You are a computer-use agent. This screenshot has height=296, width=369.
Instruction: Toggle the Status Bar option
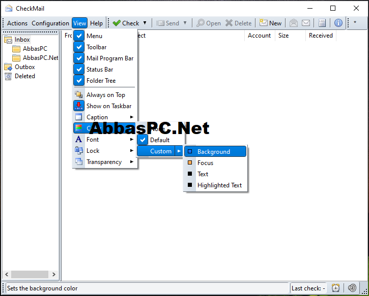[x=104, y=70]
